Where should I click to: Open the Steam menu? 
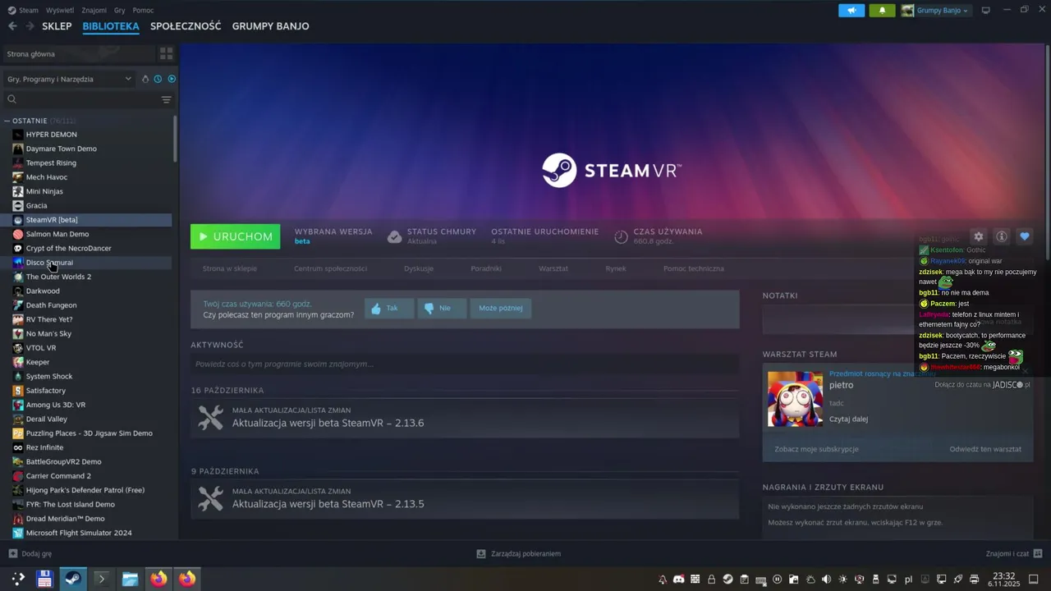pyautogui.click(x=23, y=10)
